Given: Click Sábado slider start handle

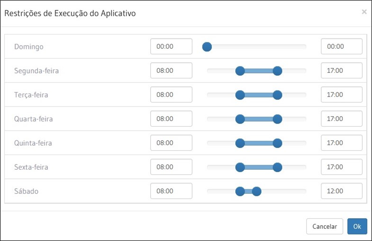Looking at the screenshot, I should pos(240,191).
